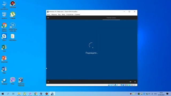This screenshot has height=96, width=171.
Task: Open the Справка menu
Action: pos(77,14)
